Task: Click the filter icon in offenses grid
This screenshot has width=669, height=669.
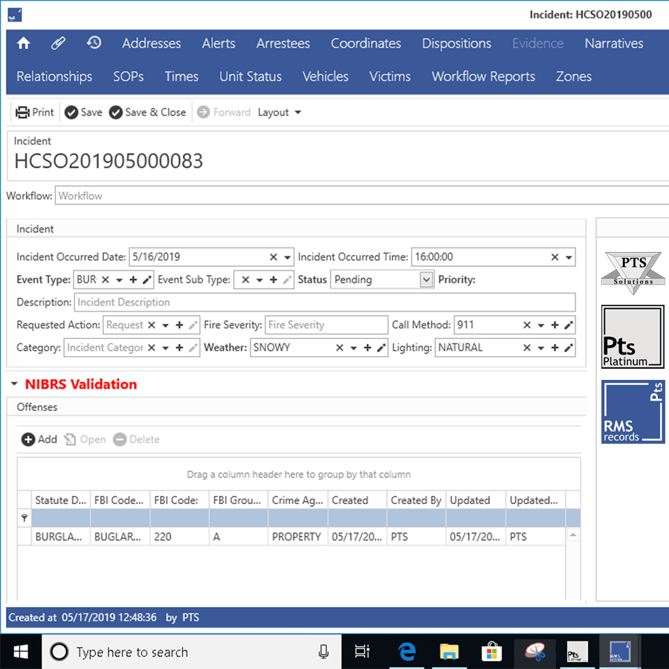Action: (x=25, y=518)
